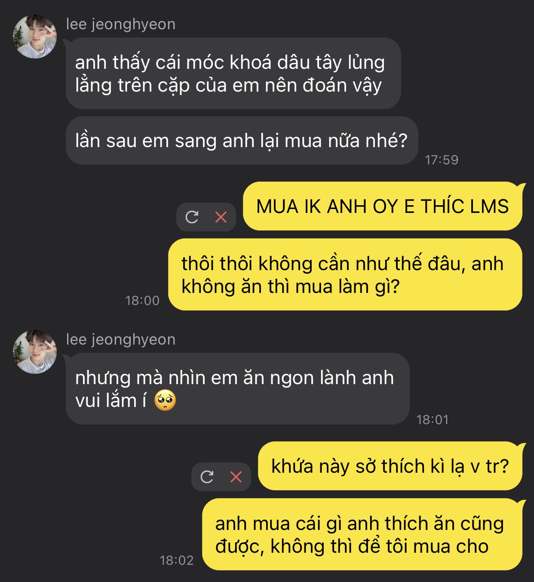Select the yellow 'MUA IK ANH OY' bubble
This screenshot has height=582, width=534.
click(x=383, y=206)
